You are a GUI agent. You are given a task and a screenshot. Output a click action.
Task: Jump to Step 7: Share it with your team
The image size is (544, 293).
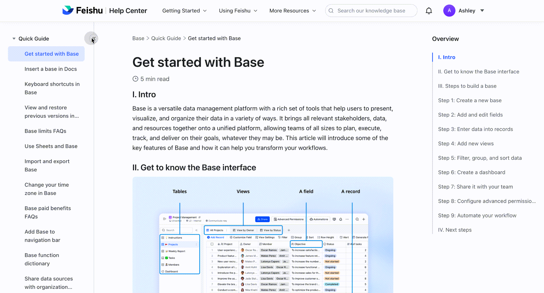click(475, 187)
